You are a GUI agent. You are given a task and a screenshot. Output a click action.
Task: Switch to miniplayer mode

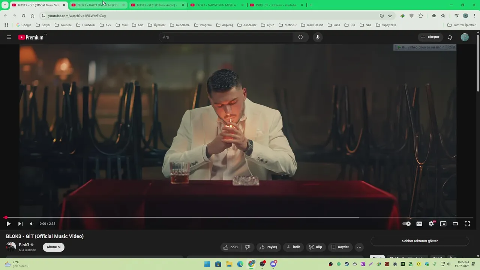pos(443,224)
